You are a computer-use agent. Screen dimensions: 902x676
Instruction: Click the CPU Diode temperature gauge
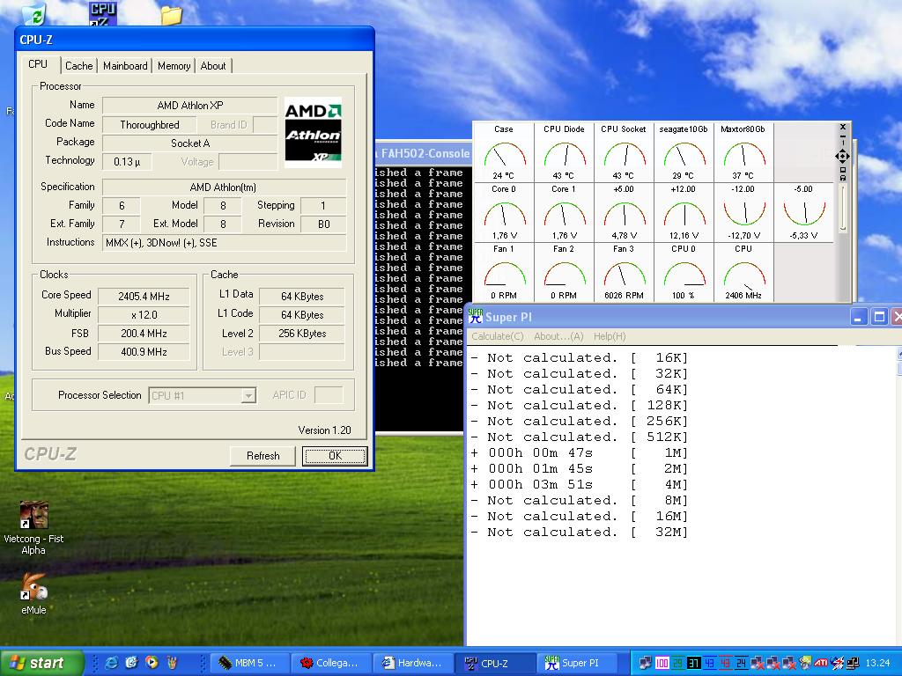click(564, 152)
